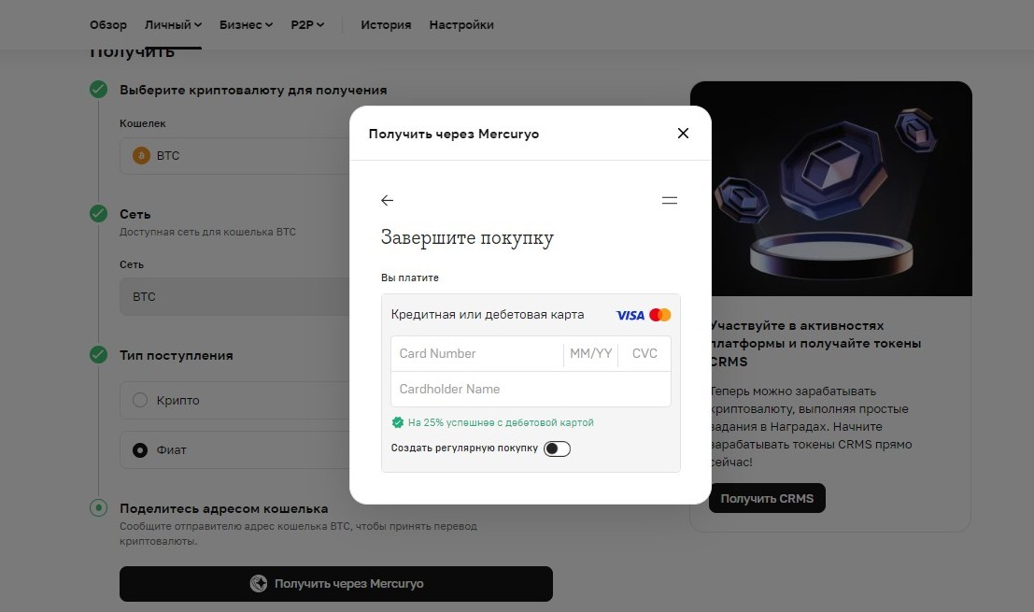
Task: Click the green verified badge icon
Action: pos(397,422)
